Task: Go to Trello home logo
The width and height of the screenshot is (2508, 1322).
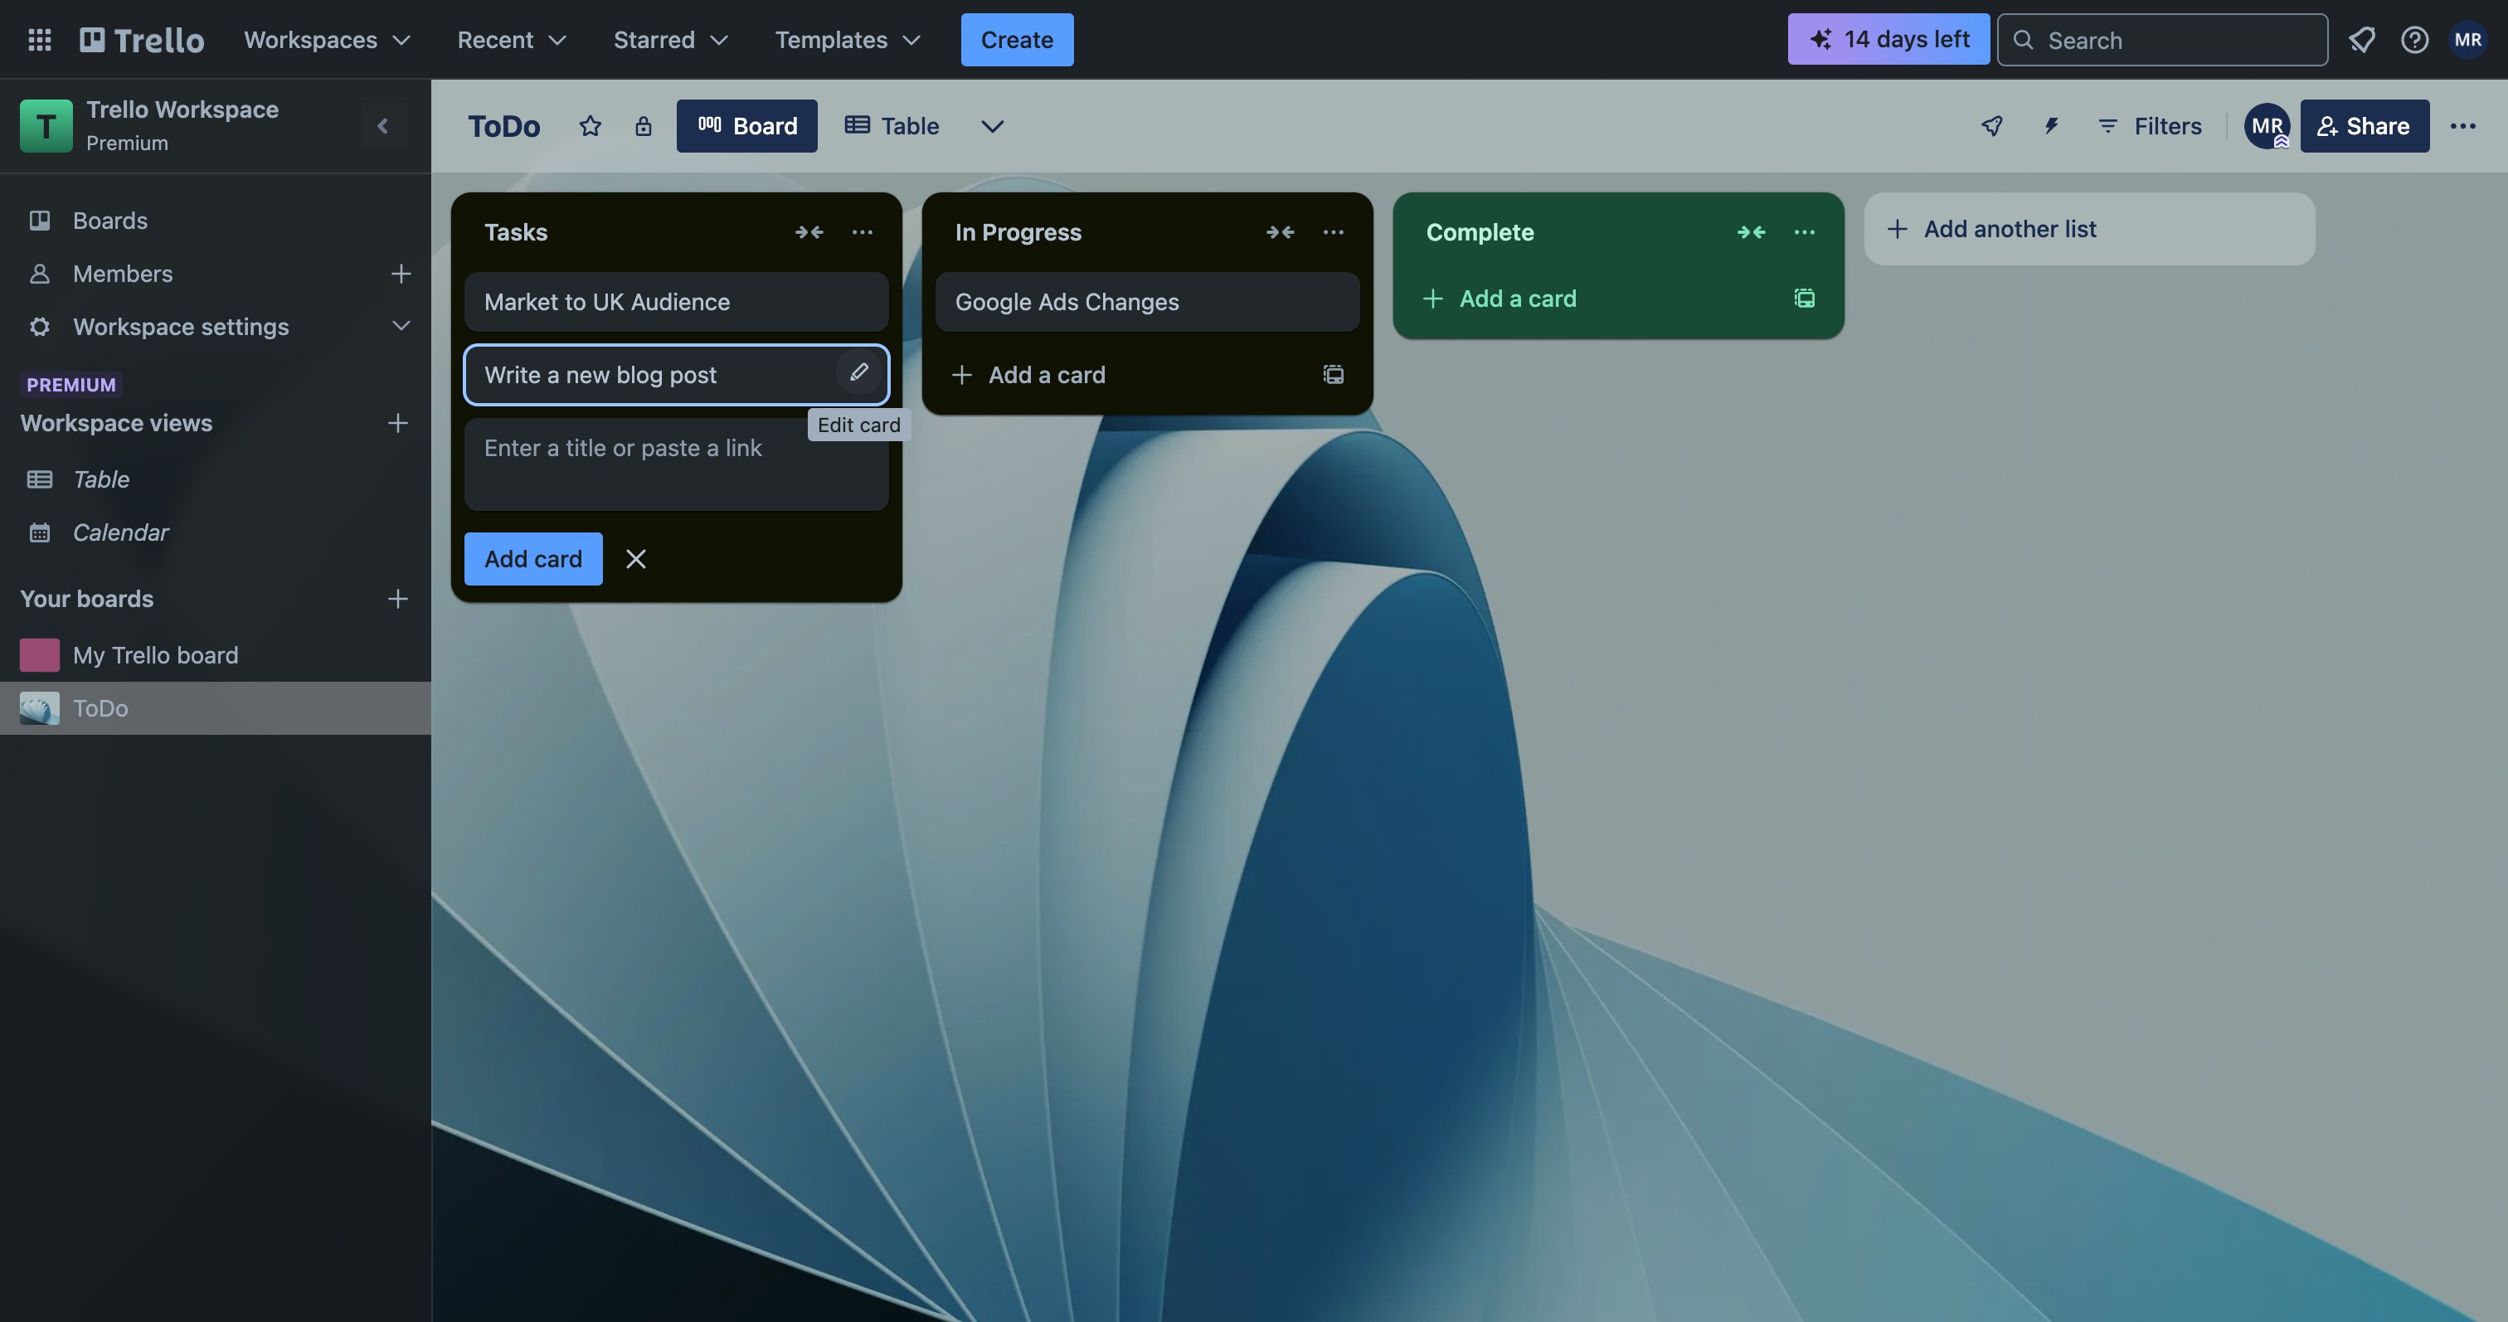Action: tap(142, 40)
